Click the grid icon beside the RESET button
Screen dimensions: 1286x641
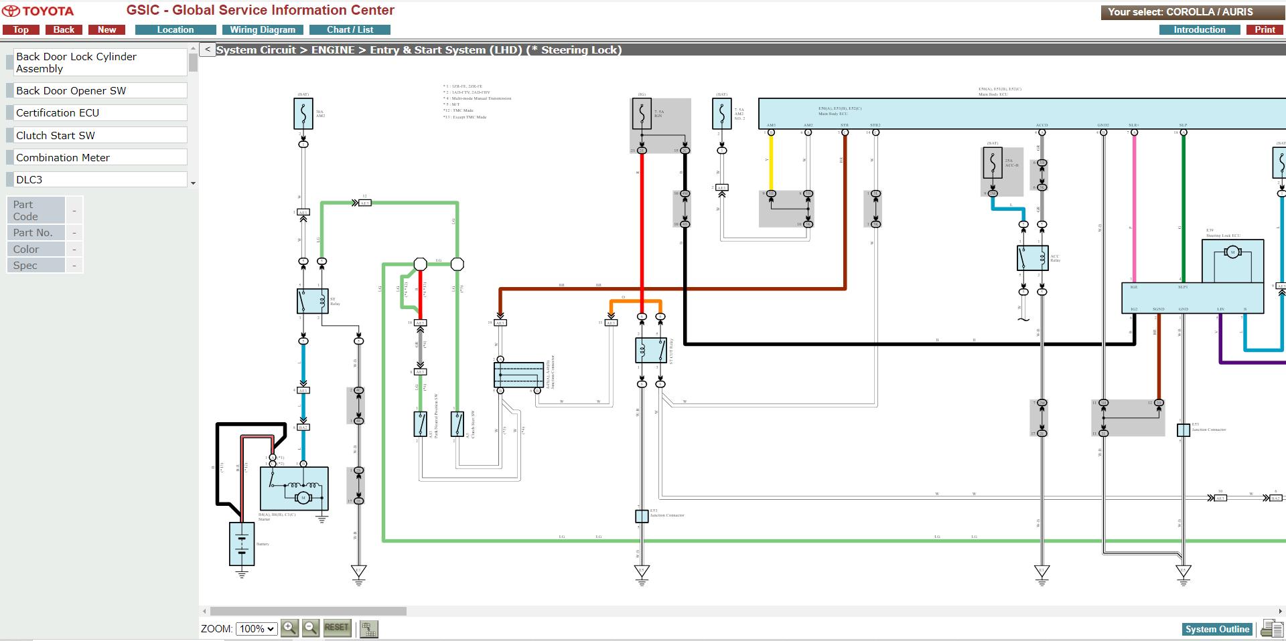(368, 629)
